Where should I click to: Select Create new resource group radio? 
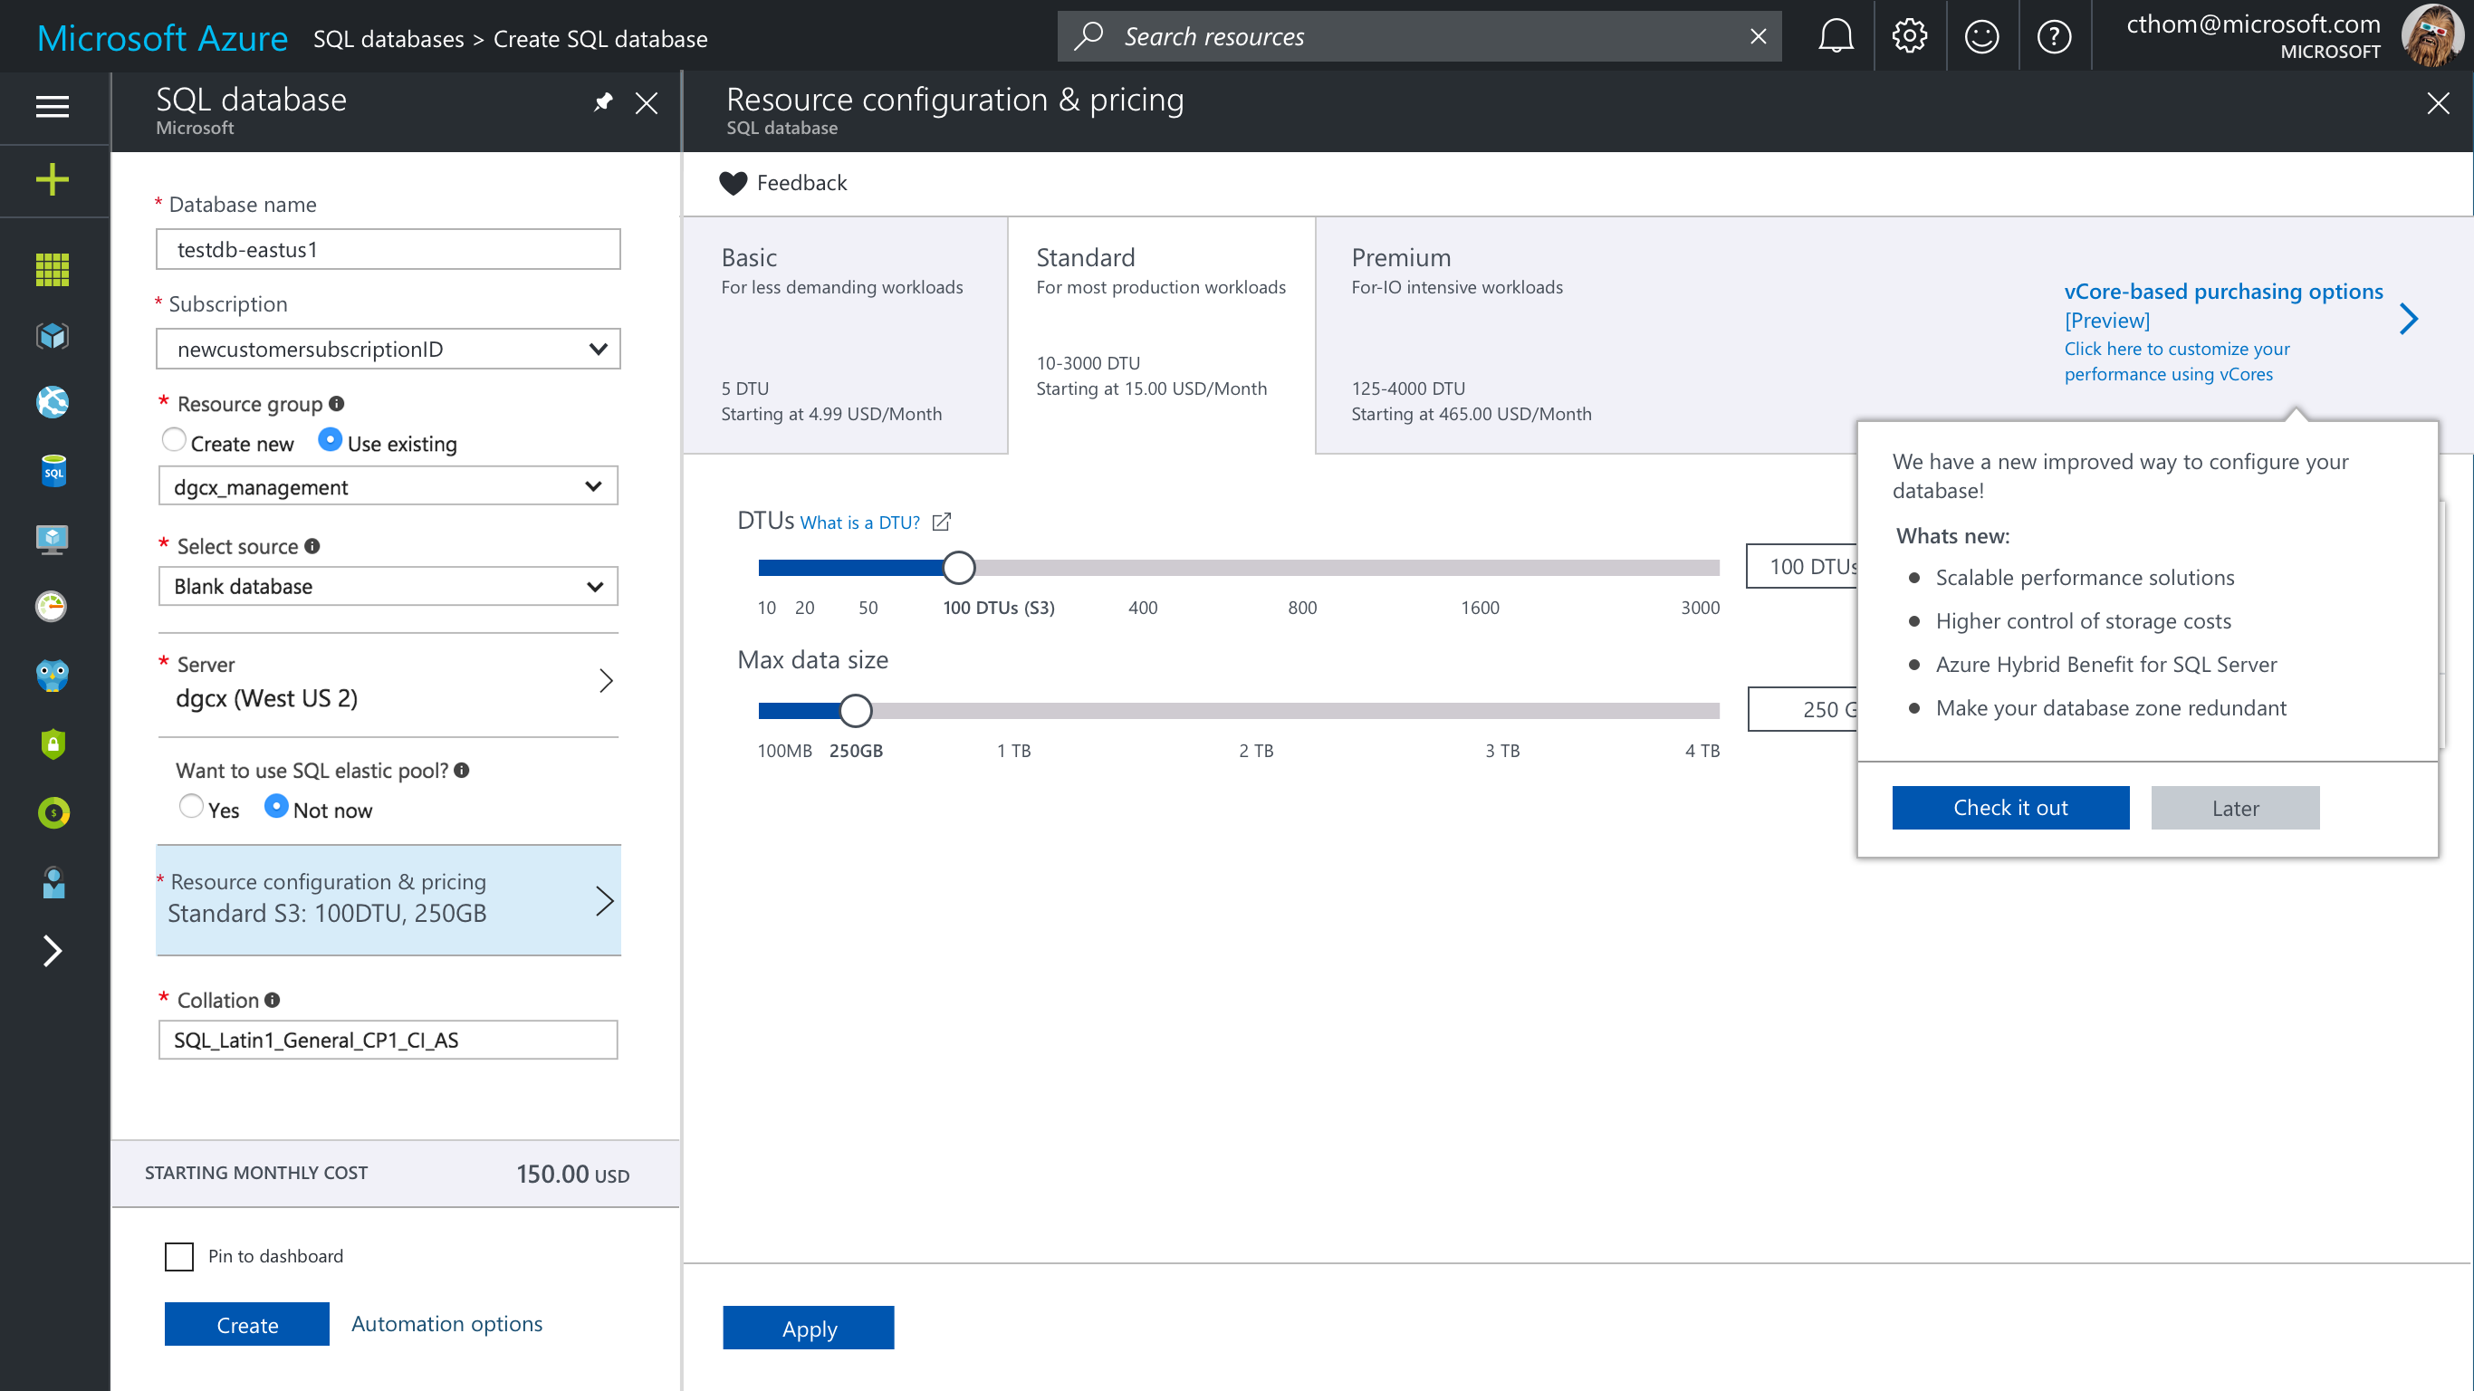(x=173, y=440)
